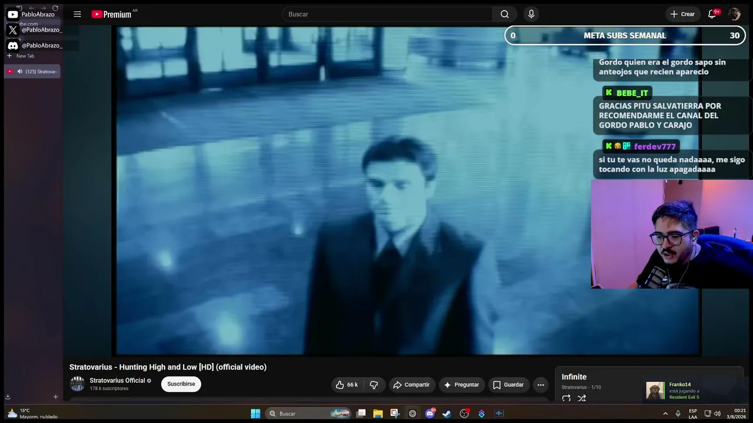Open OBS Studio from the taskbar
Viewport: 753px width, 423px height.
pyautogui.click(x=464, y=414)
